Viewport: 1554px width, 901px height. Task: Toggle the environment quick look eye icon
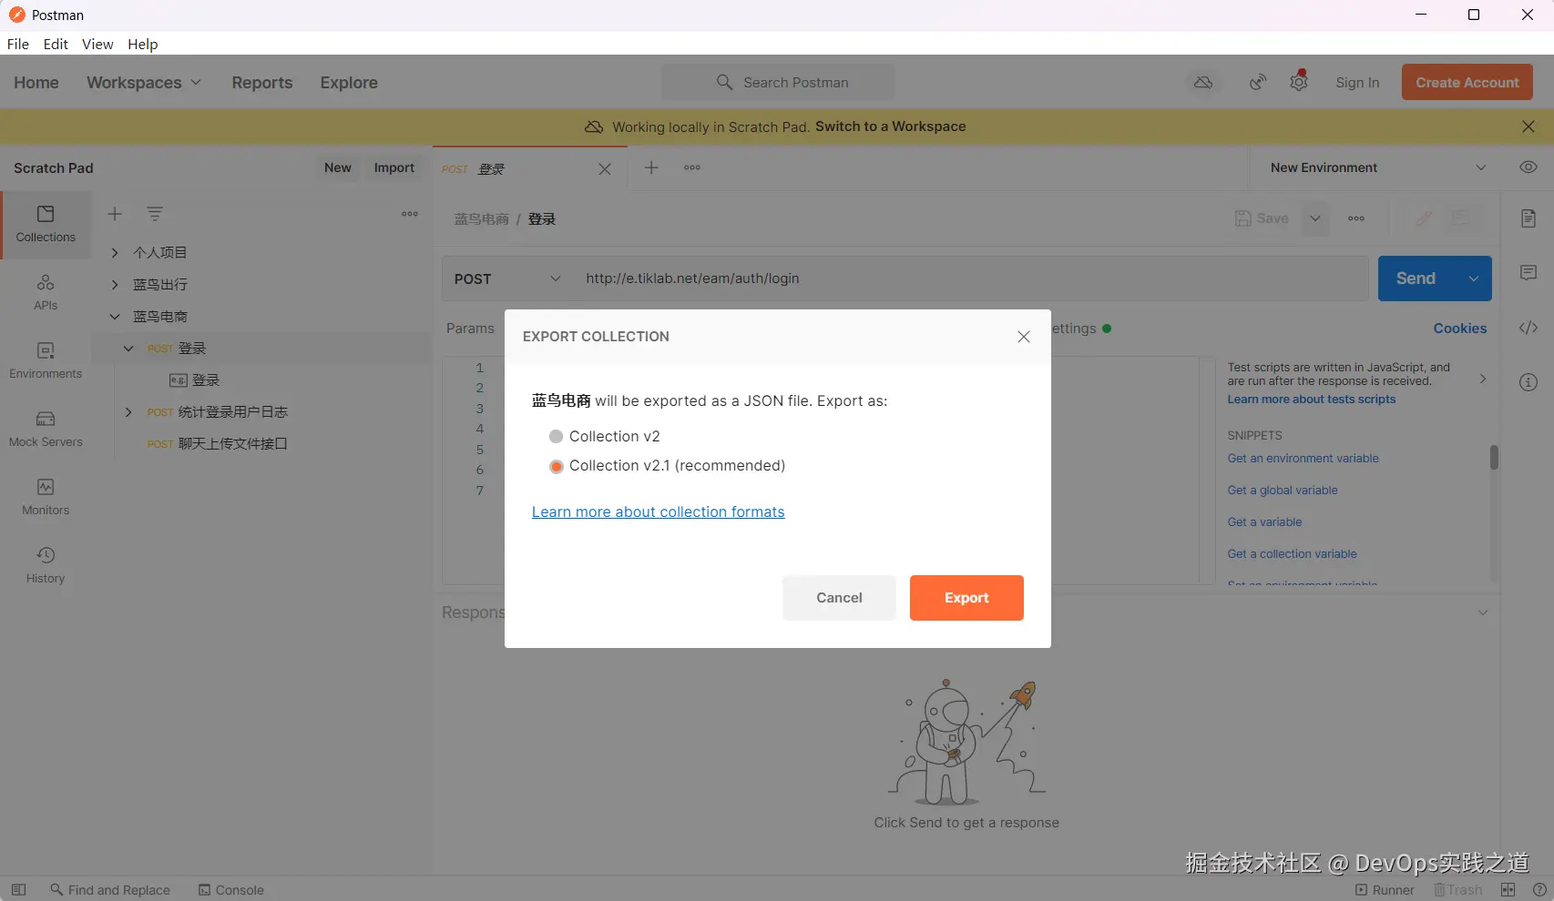tap(1528, 167)
